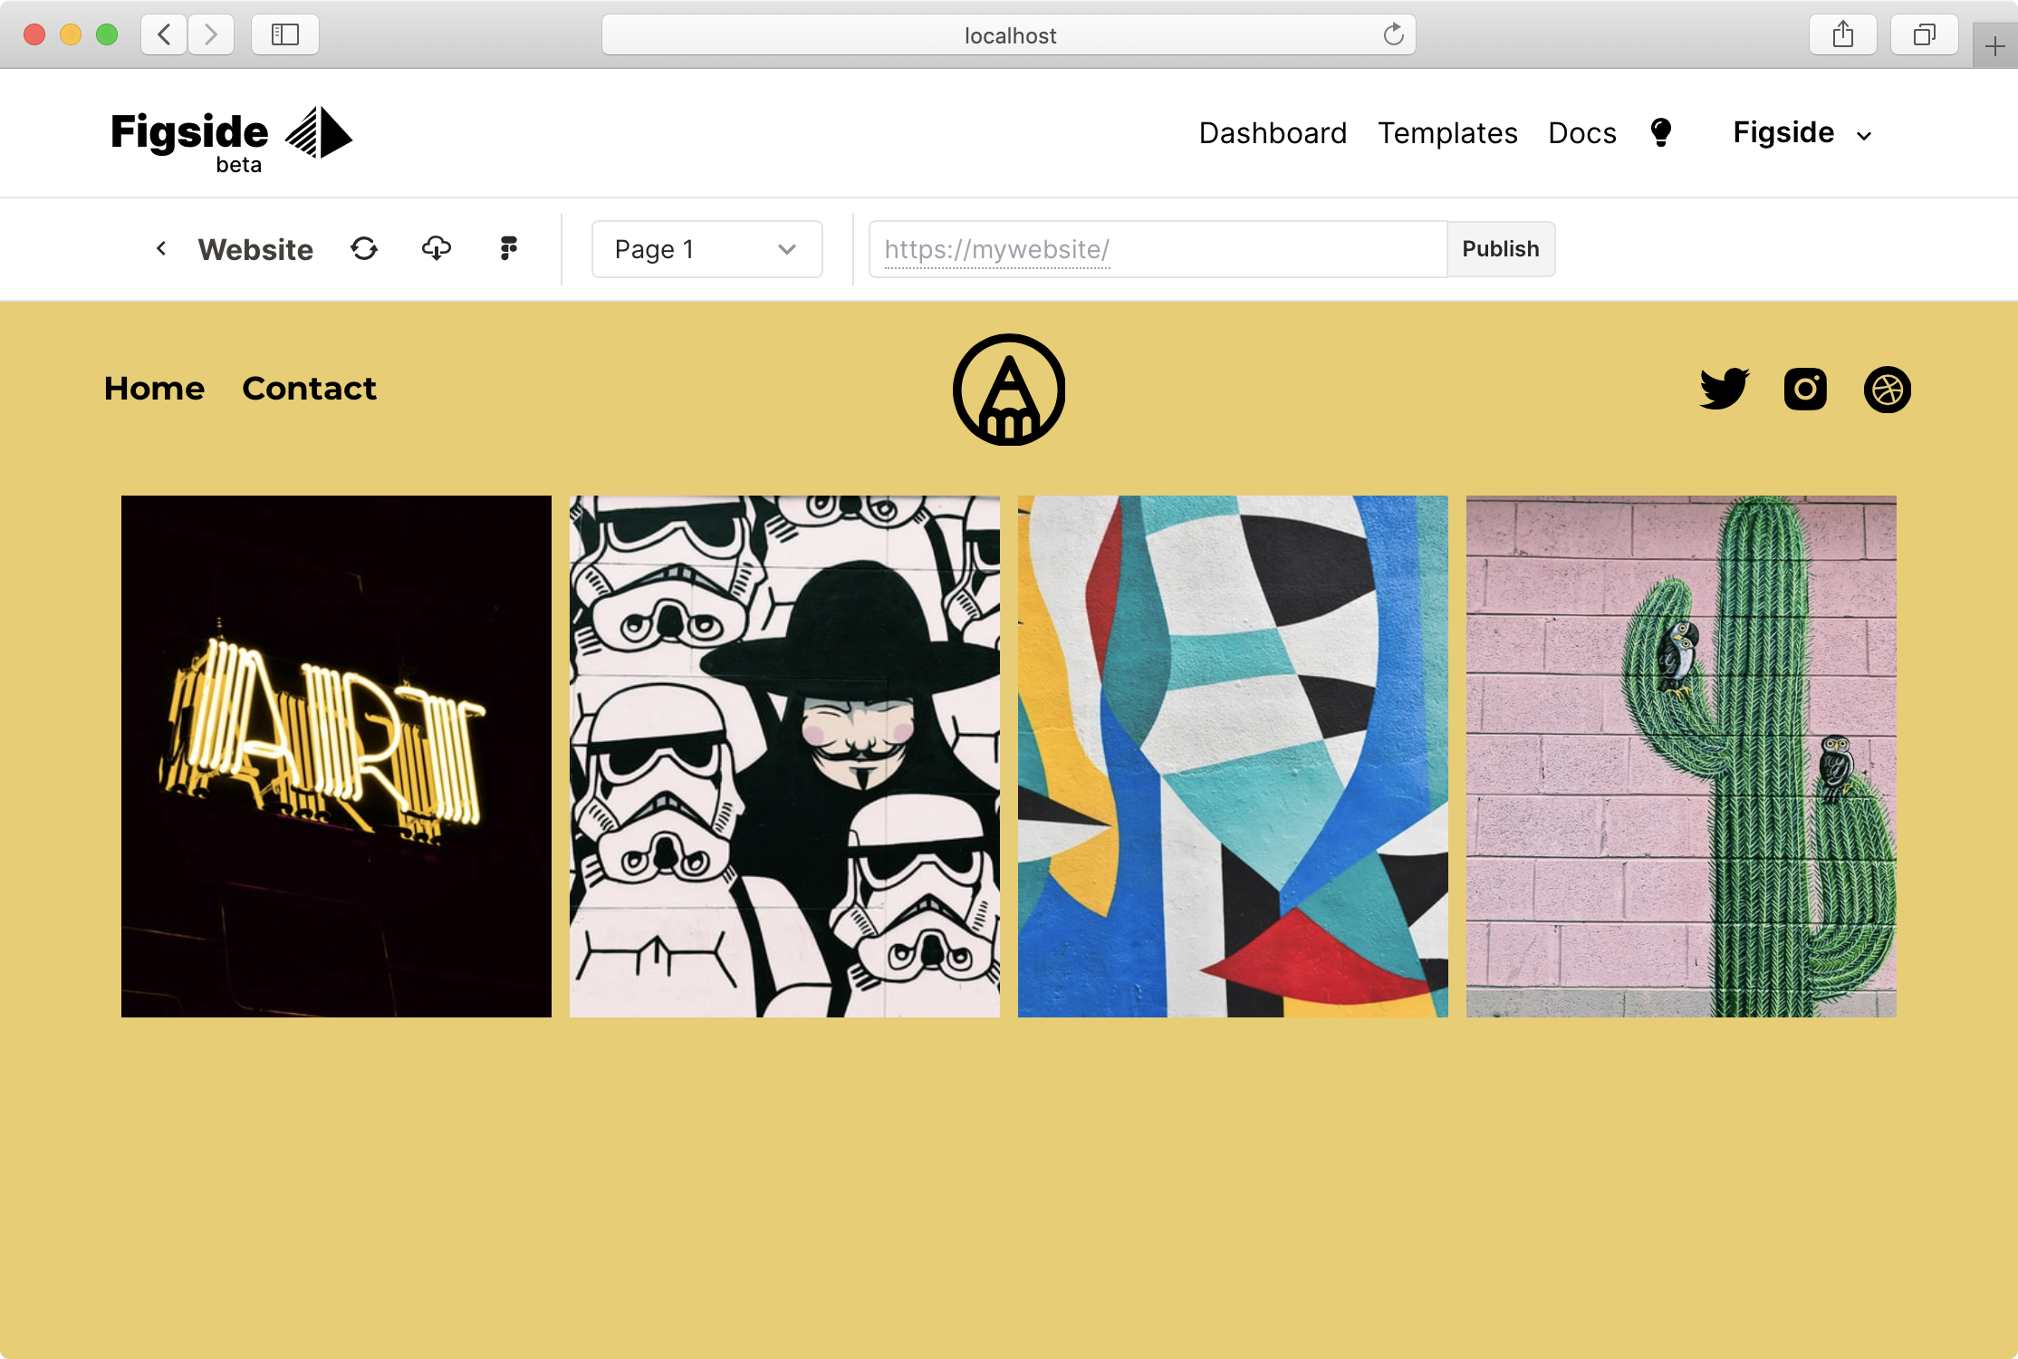Click the cloud download icon

coord(437,248)
